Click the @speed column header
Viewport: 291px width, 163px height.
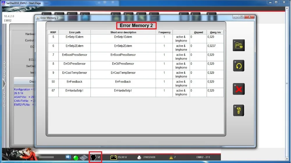pyautogui.click(x=198, y=32)
